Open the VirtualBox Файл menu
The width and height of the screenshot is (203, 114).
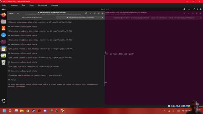[x=4, y=5]
